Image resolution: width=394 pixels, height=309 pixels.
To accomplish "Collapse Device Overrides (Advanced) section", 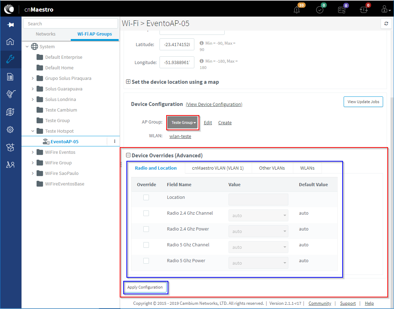I will pyautogui.click(x=128, y=155).
